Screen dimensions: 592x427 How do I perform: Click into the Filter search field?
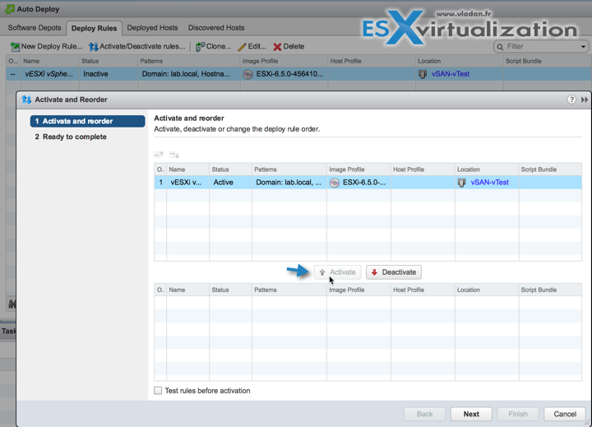pyautogui.click(x=542, y=46)
